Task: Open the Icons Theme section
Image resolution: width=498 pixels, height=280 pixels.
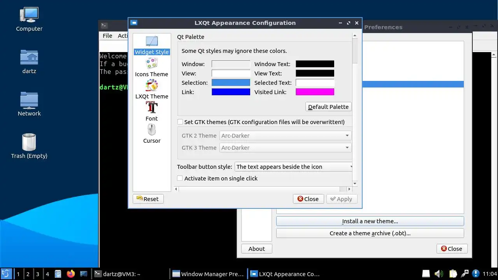Action: point(152,67)
